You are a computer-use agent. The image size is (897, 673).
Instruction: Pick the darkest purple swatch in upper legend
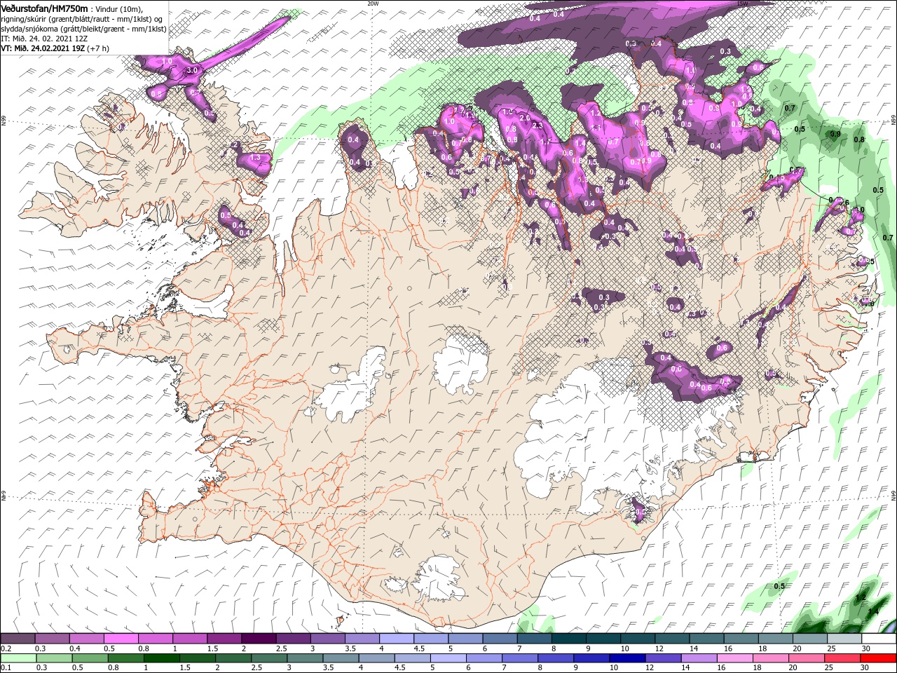click(259, 639)
